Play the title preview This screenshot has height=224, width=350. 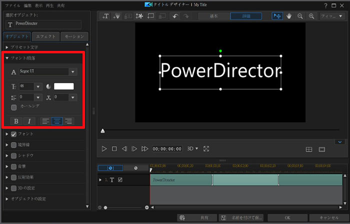click(104, 149)
